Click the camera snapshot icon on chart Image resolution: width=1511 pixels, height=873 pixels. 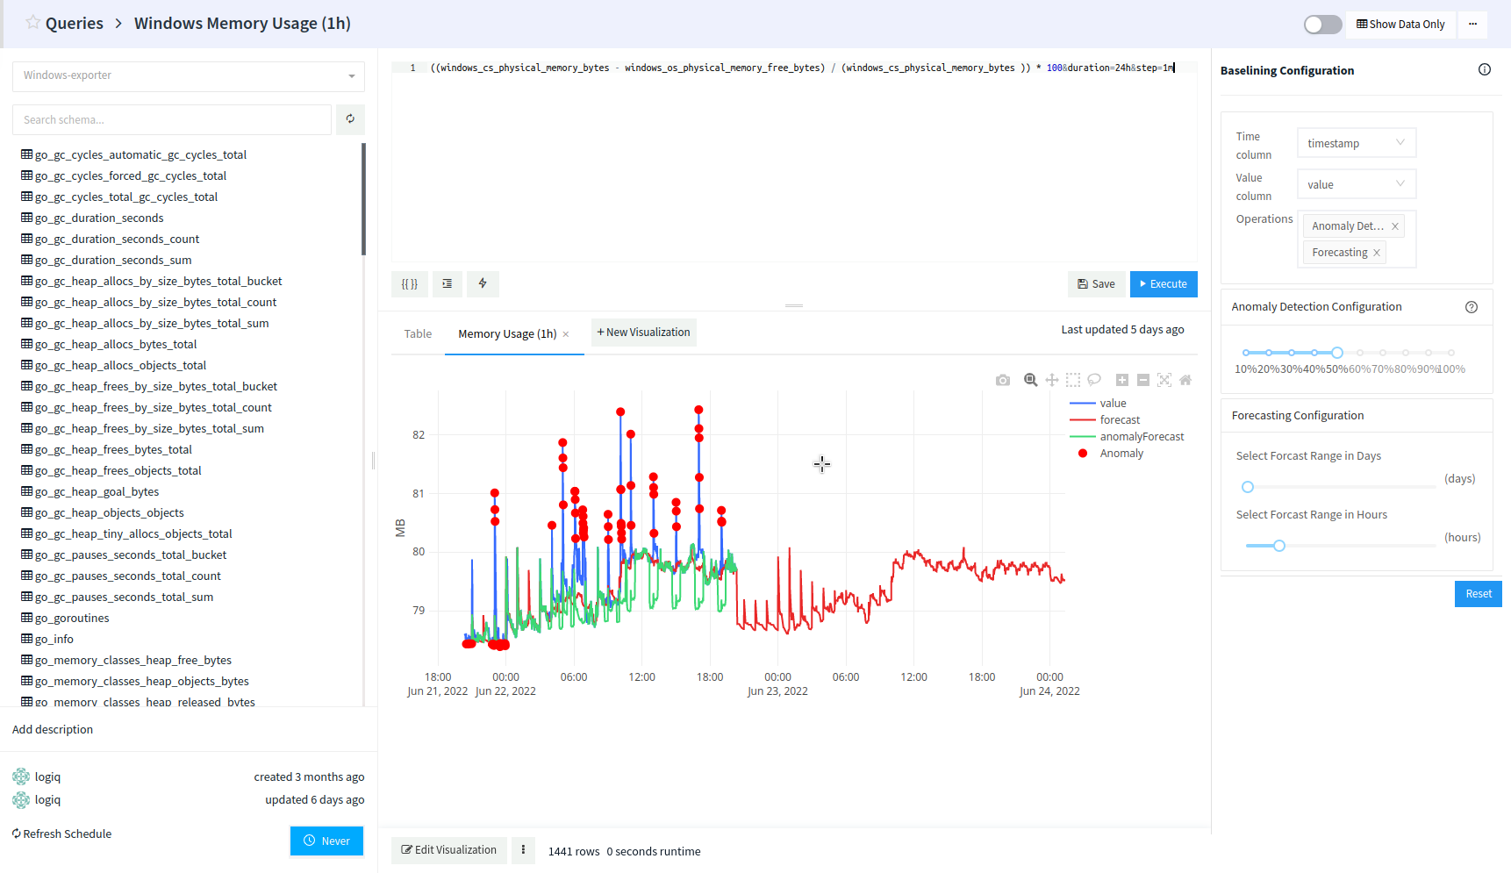tap(1003, 380)
